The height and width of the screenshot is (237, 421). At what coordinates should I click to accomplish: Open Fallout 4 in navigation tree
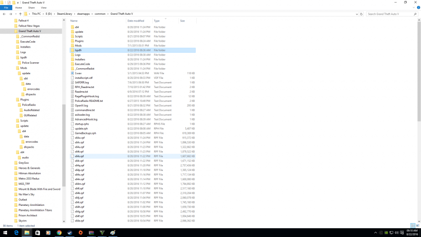tap(24, 20)
